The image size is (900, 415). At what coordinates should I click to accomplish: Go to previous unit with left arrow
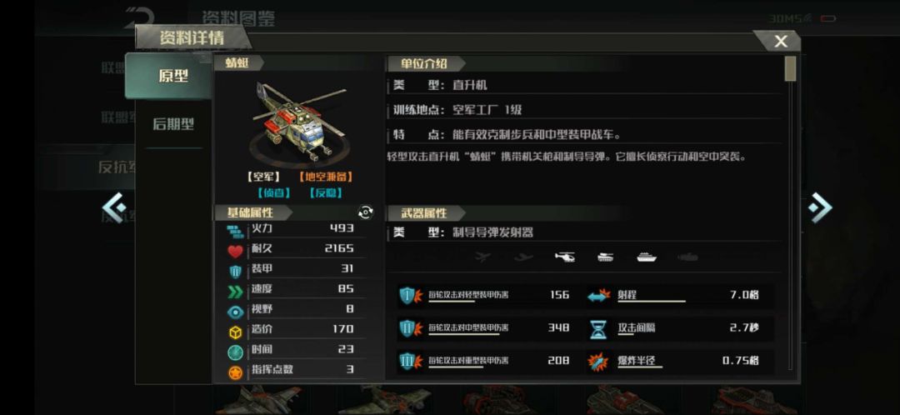(x=113, y=207)
